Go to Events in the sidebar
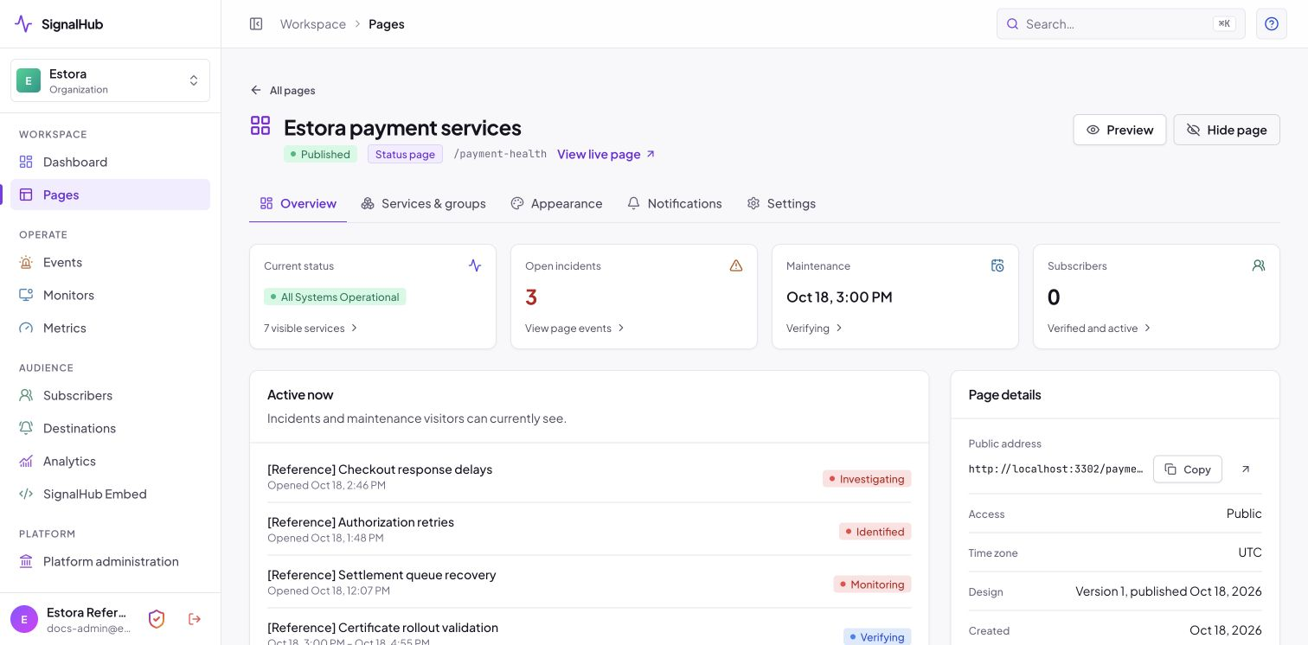 point(110,262)
